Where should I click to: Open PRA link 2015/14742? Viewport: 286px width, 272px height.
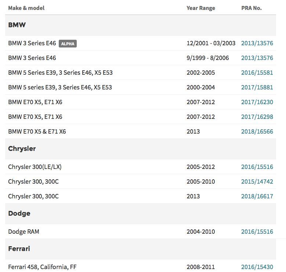tap(257, 181)
